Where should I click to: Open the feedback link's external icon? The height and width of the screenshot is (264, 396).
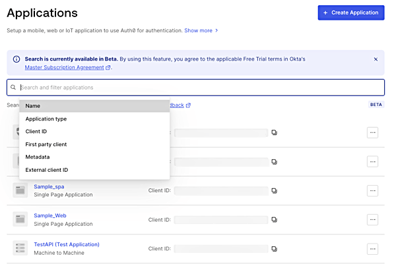click(188, 105)
